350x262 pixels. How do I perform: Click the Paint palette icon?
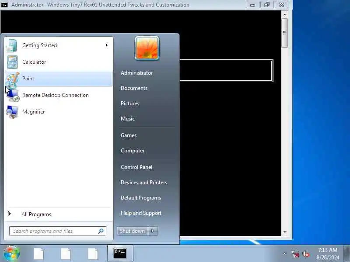pyautogui.click(x=13, y=79)
